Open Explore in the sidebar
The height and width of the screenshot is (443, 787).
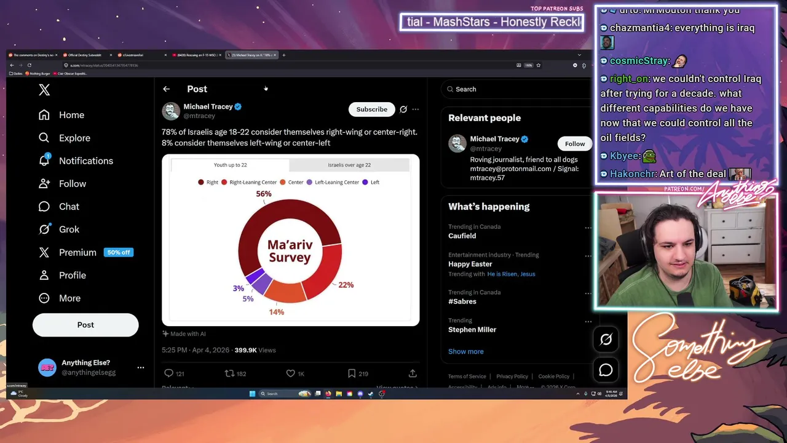coord(65,138)
